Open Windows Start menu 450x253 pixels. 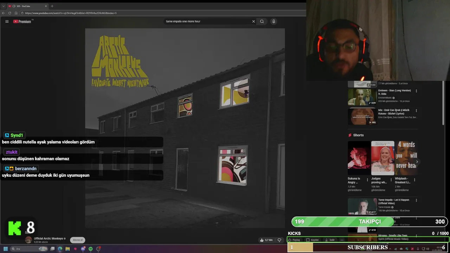pos(6,249)
